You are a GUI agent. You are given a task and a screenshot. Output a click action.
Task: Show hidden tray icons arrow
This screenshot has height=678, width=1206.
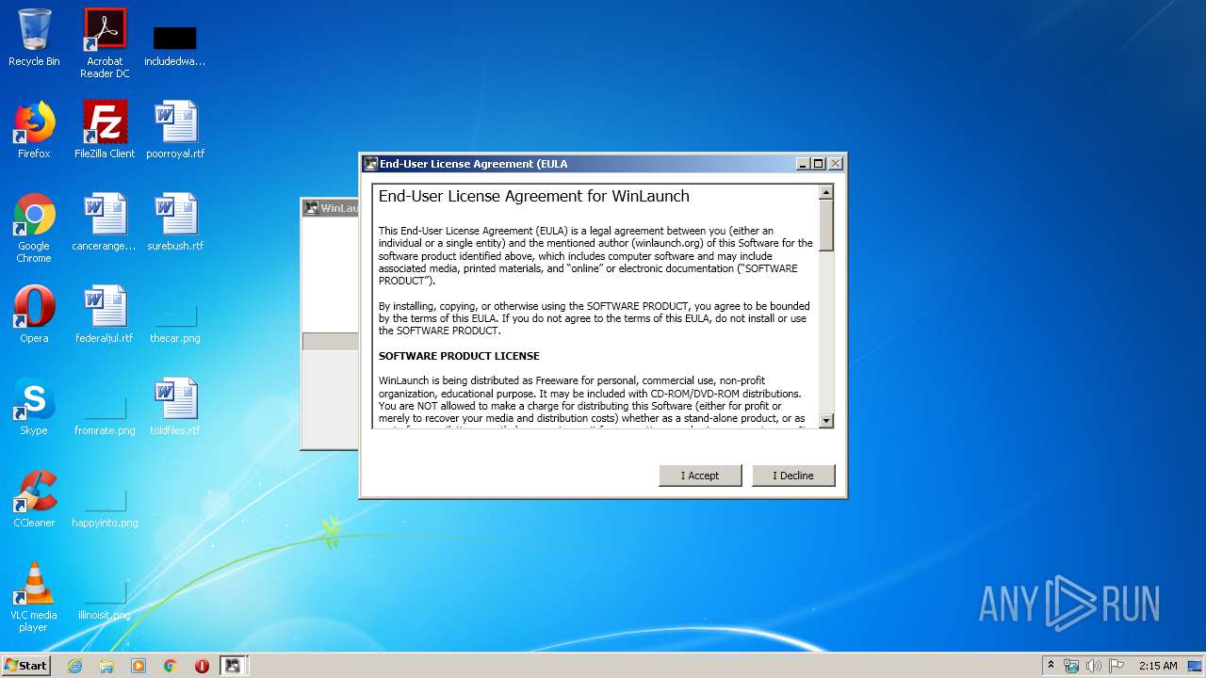coord(1051,666)
